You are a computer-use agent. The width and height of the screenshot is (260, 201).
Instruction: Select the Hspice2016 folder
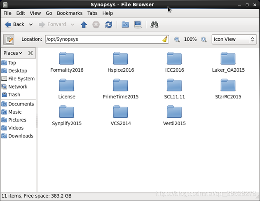(x=121, y=62)
